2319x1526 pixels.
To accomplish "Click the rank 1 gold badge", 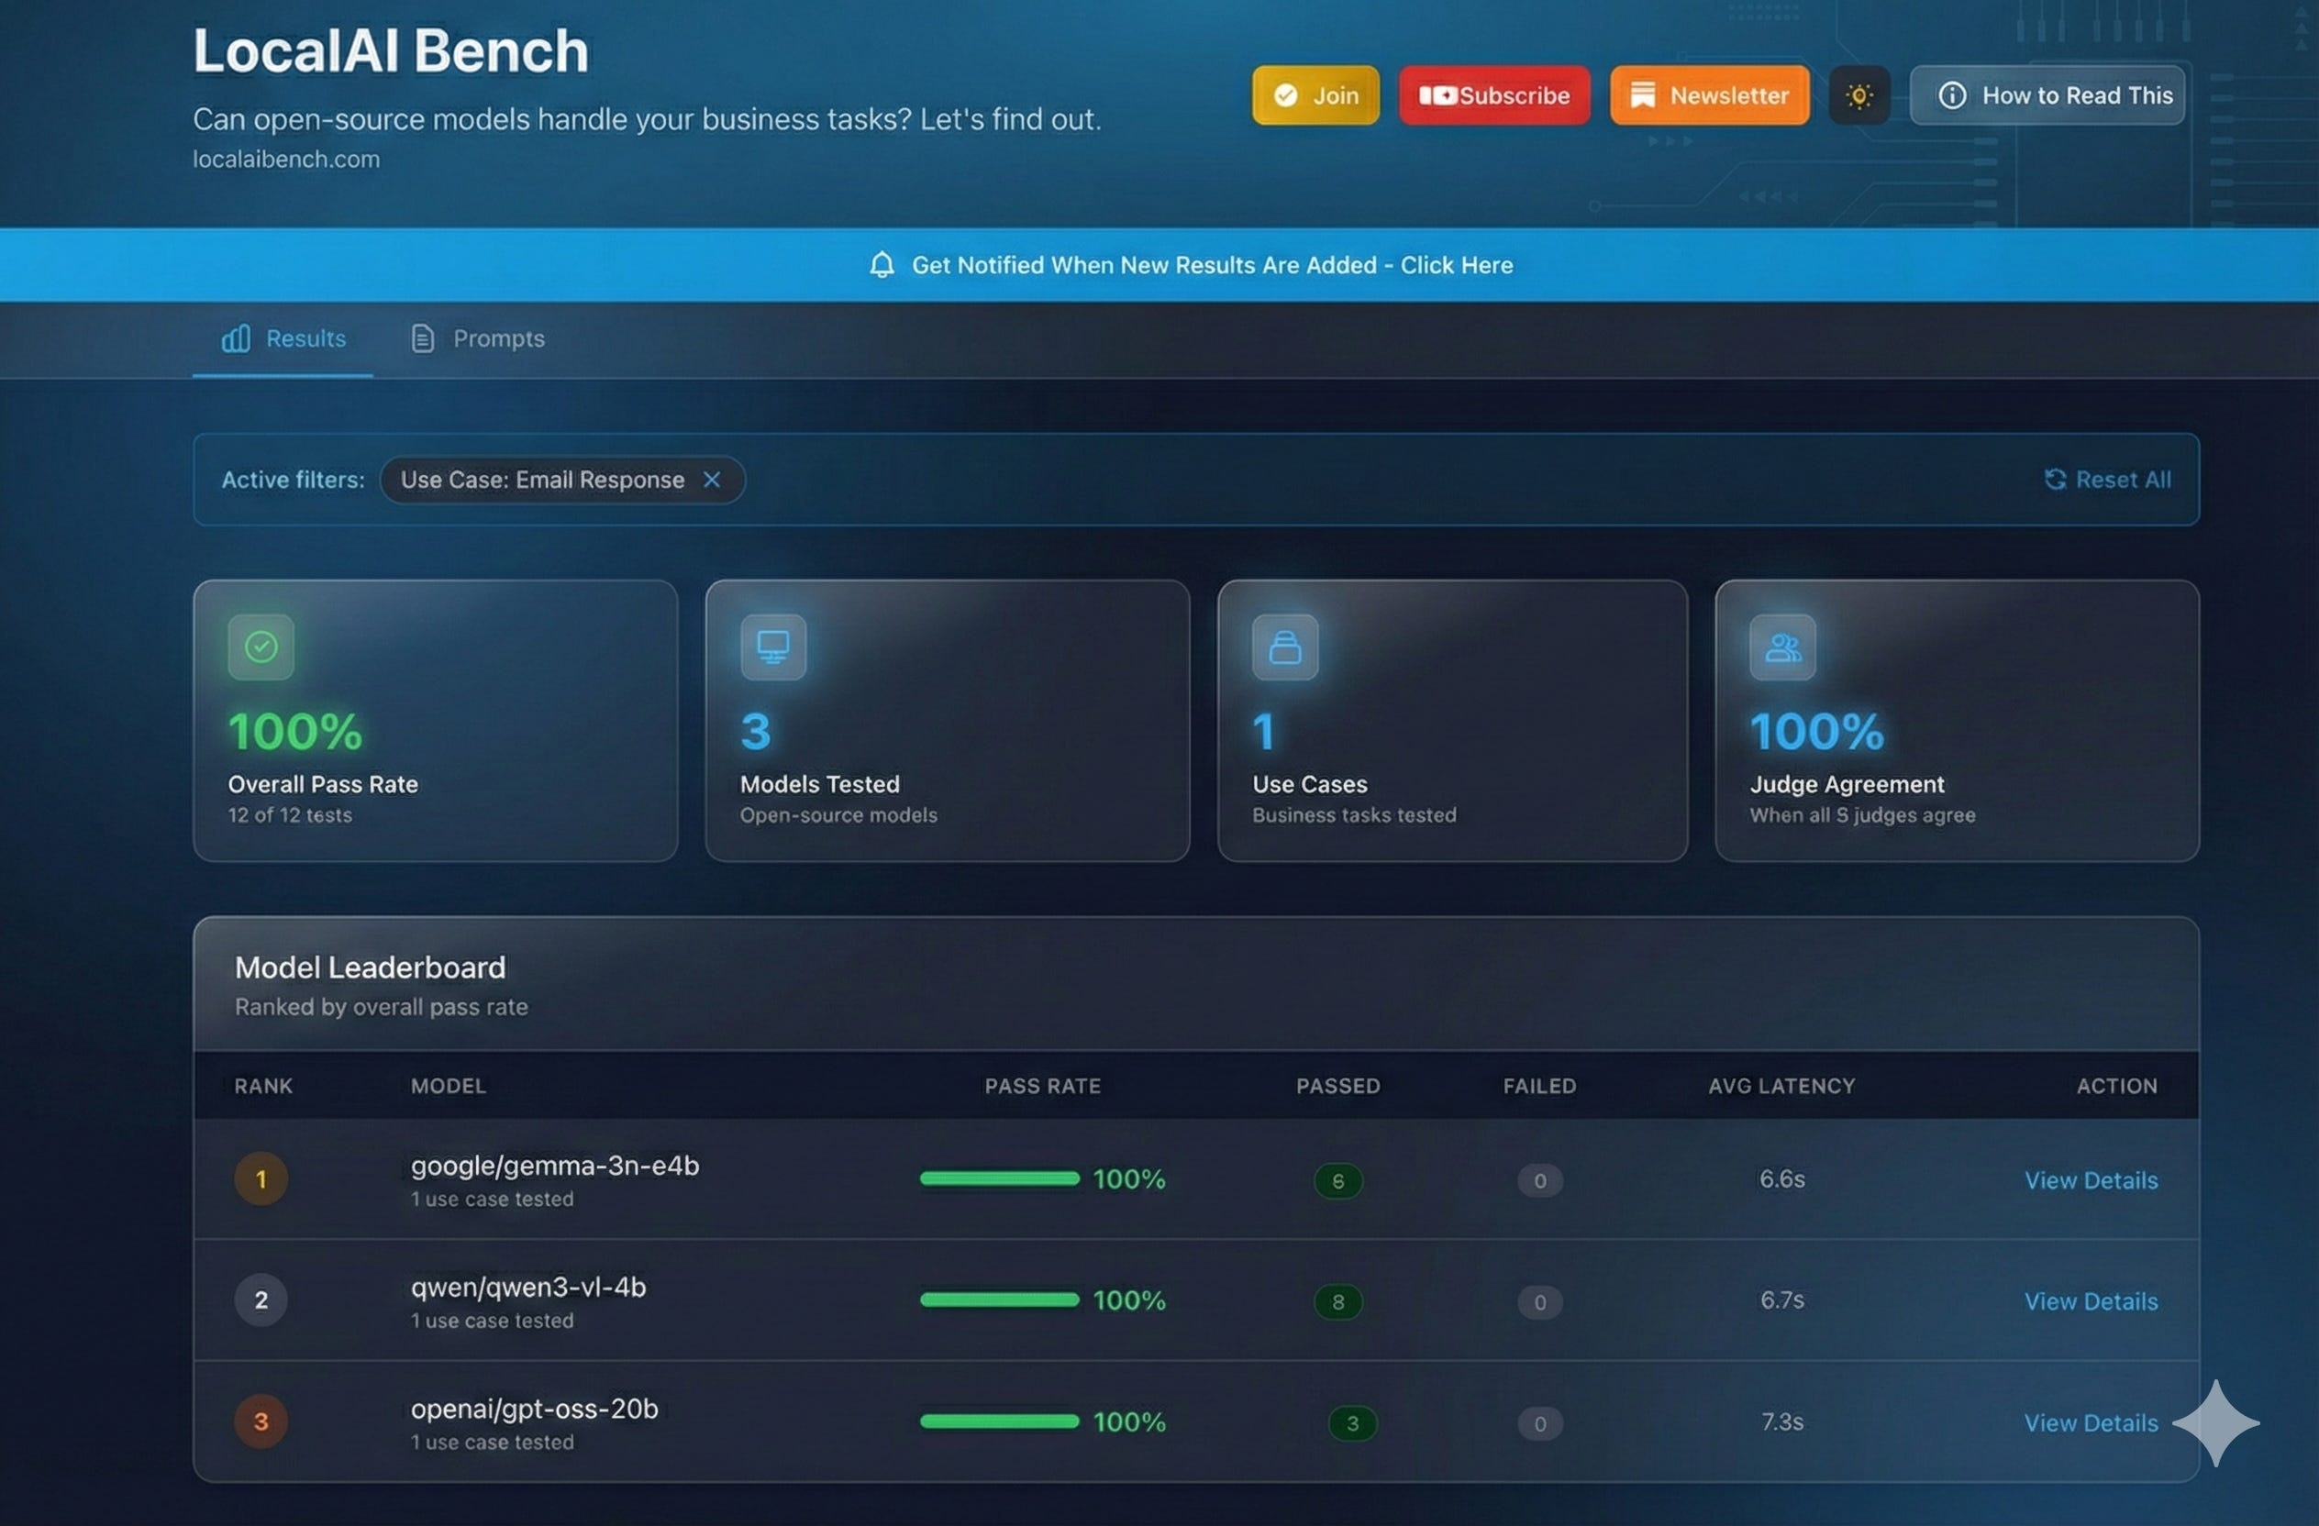I will 261,1179.
